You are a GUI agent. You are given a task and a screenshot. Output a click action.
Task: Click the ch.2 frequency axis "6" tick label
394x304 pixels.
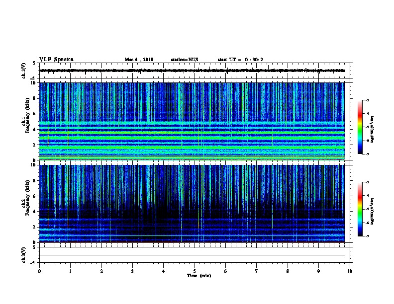[35, 196]
